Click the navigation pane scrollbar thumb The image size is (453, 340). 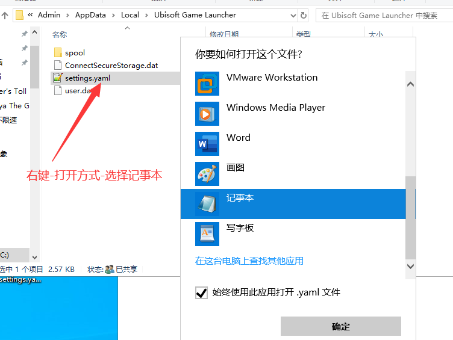[35, 67]
